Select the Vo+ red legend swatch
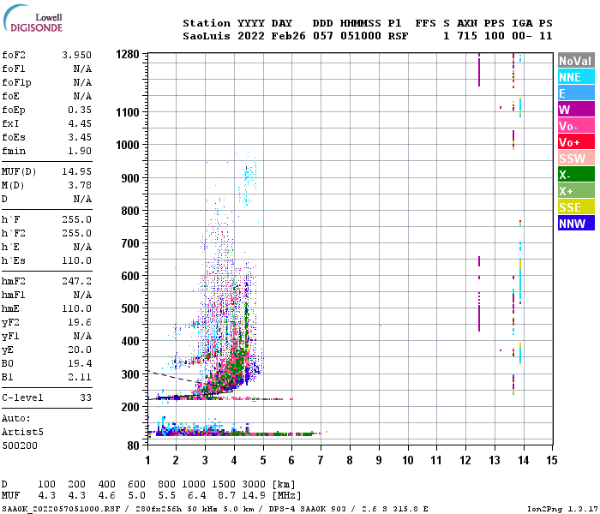The height and width of the screenshot is (514, 600). coord(576,142)
